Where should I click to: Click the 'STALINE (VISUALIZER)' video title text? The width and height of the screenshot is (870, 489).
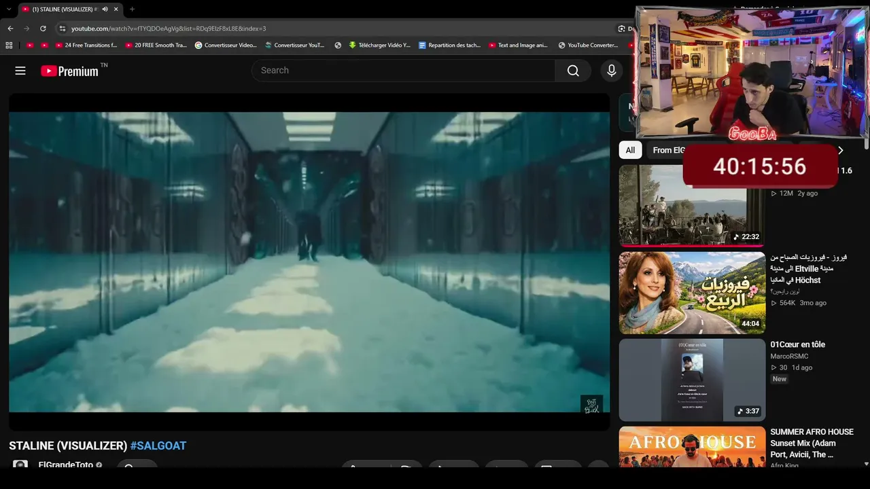coord(68,446)
